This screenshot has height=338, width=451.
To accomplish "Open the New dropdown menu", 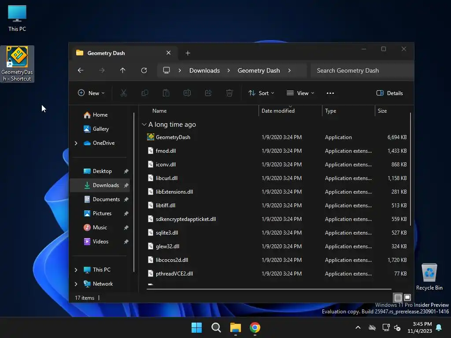I will 91,93.
